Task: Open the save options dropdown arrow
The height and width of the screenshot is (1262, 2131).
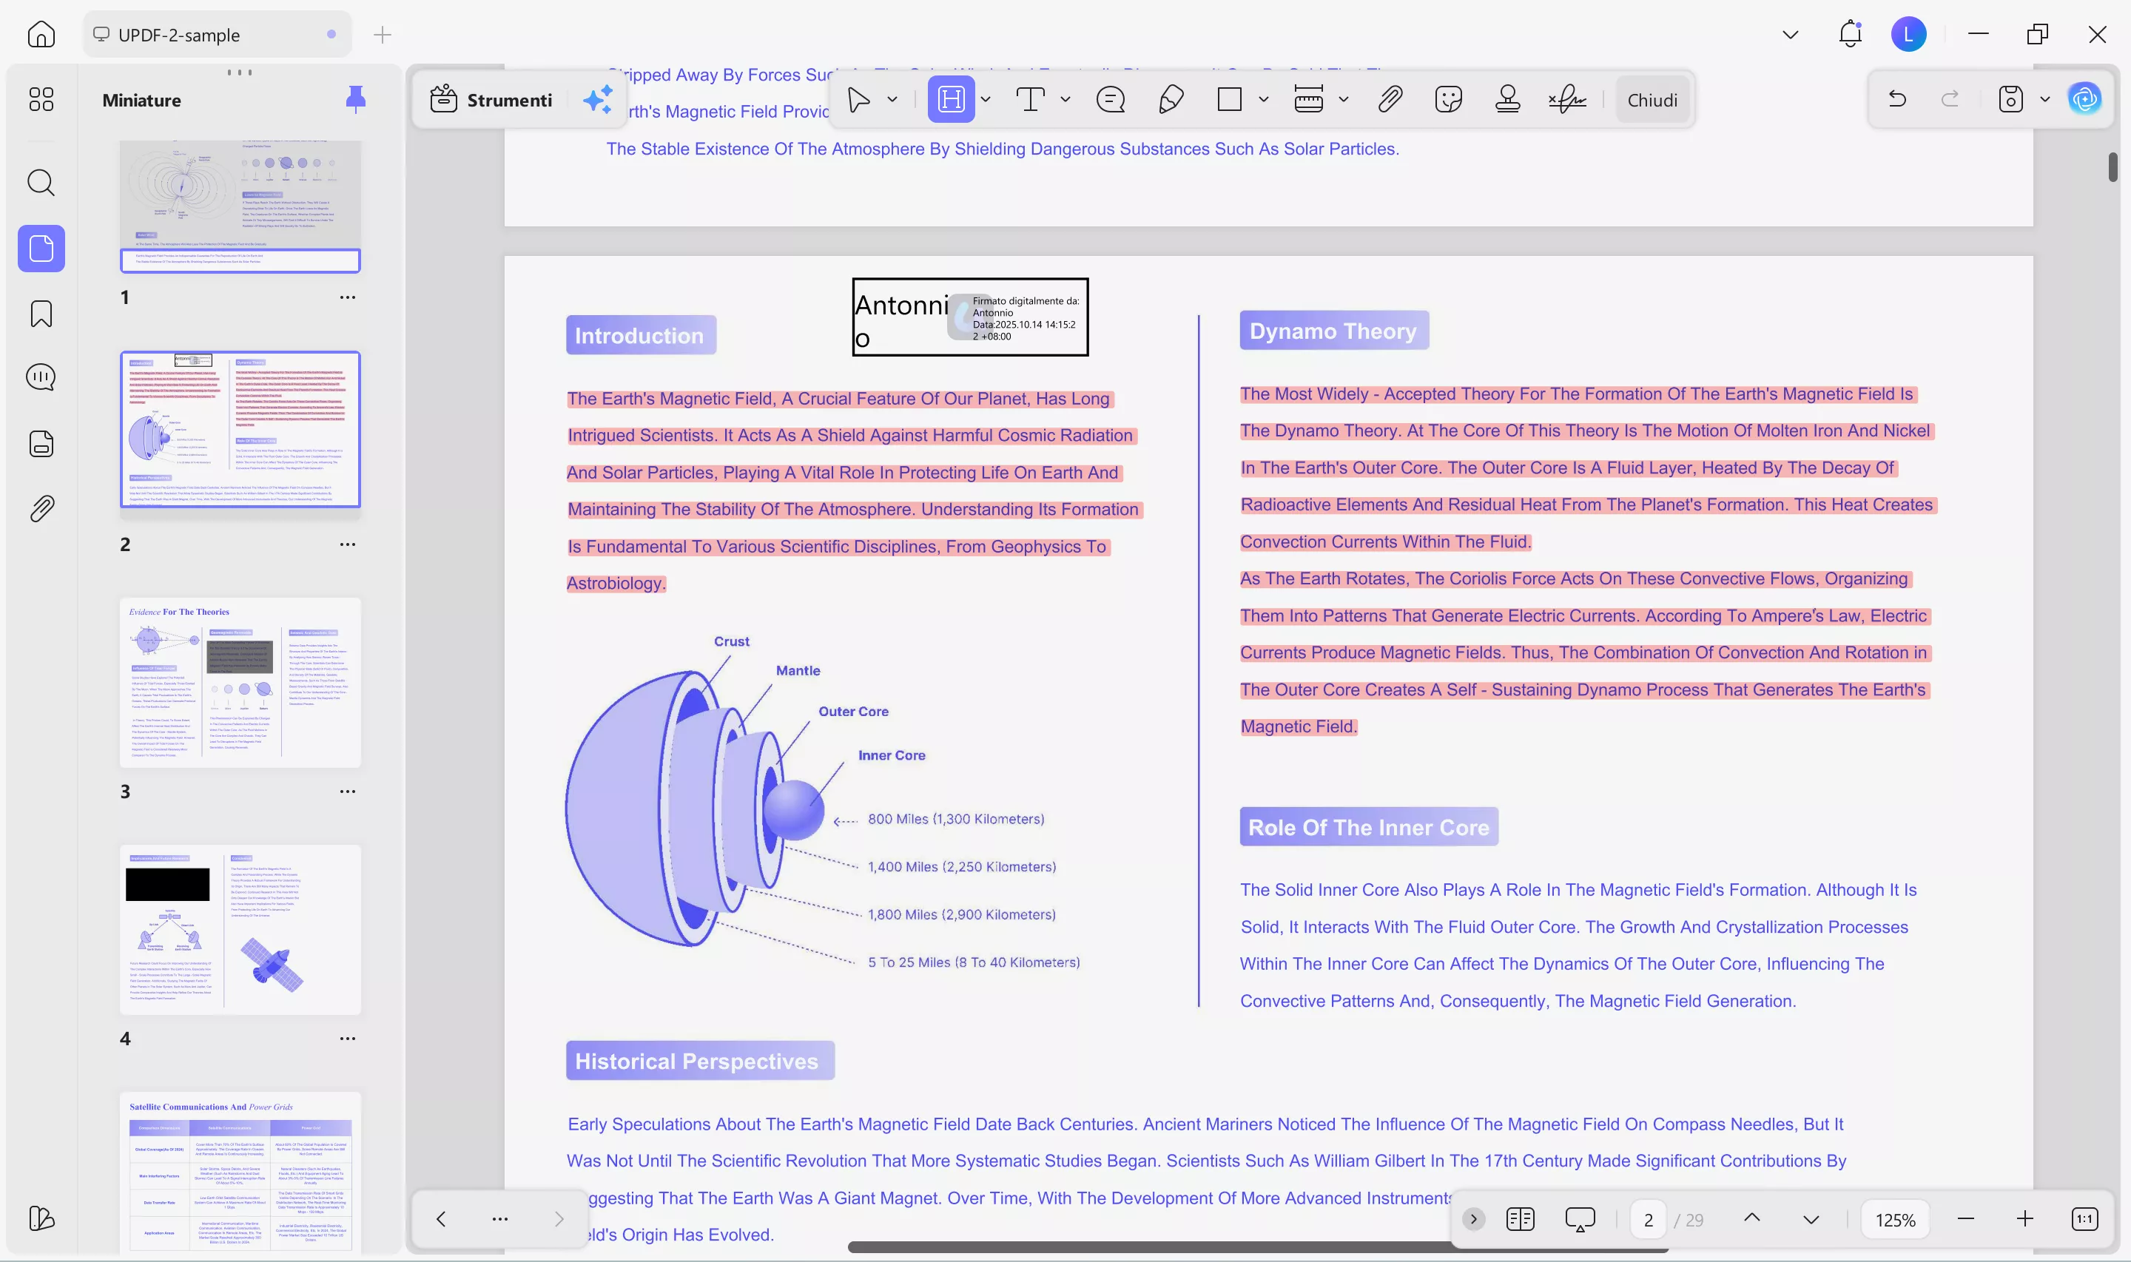Action: [x=2045, y=100]
